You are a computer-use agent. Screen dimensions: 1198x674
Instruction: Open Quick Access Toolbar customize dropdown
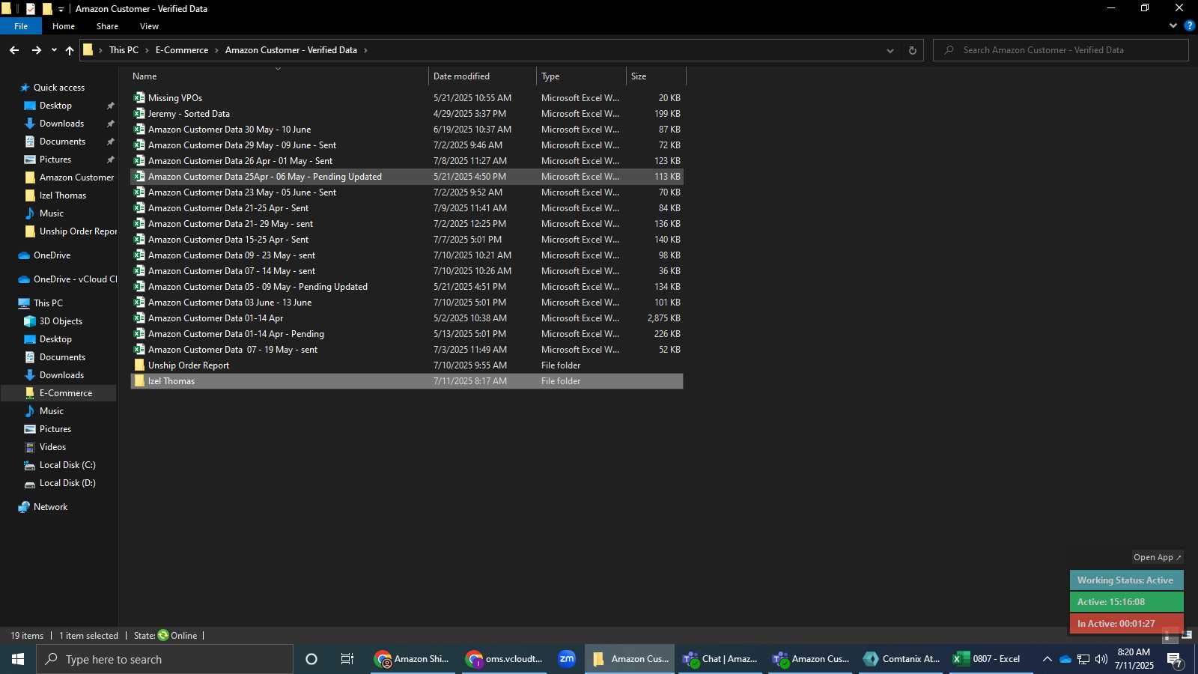click(x=61, y=9)
